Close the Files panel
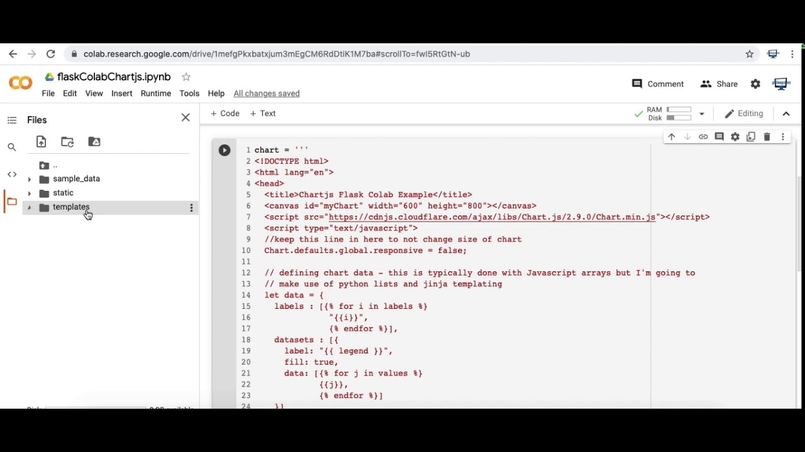Viewport: 805px width, 452px height. click(186, 118)
